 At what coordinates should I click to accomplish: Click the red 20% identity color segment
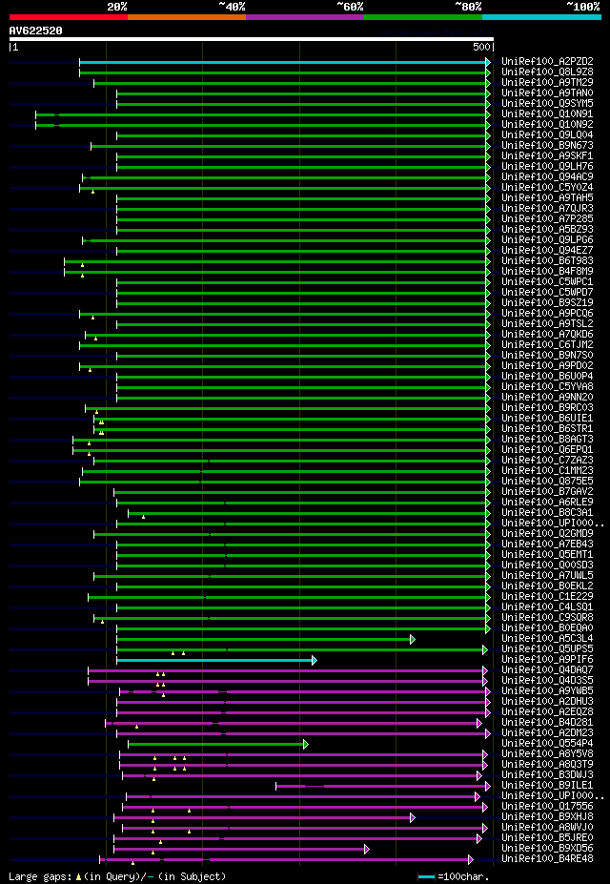pyautogui.click(x=69, y=17)
